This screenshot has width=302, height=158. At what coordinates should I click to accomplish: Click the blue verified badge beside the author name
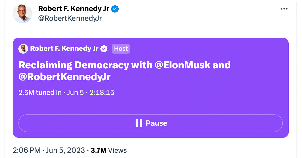coord(115,9)
